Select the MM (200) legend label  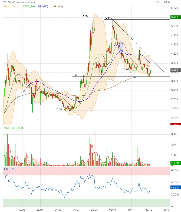click(x=57, y=6)
